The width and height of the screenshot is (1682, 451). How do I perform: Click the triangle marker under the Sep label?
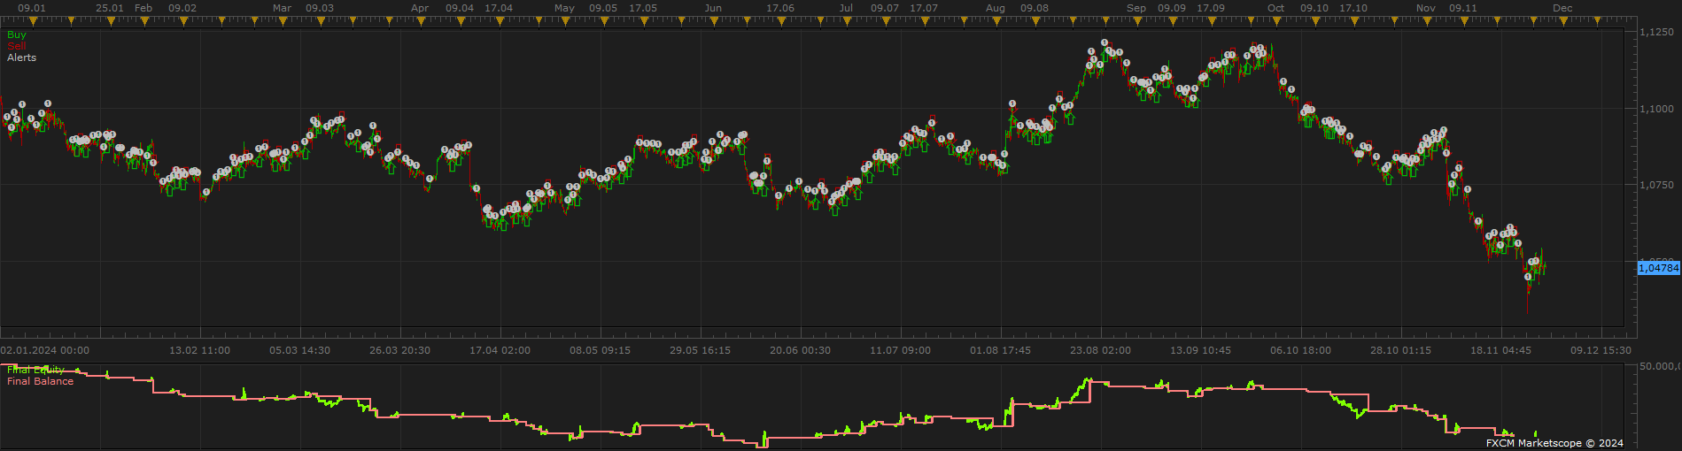tap(1137, 21)
